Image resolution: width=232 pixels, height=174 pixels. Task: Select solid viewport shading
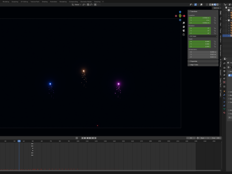click(213, 4)
